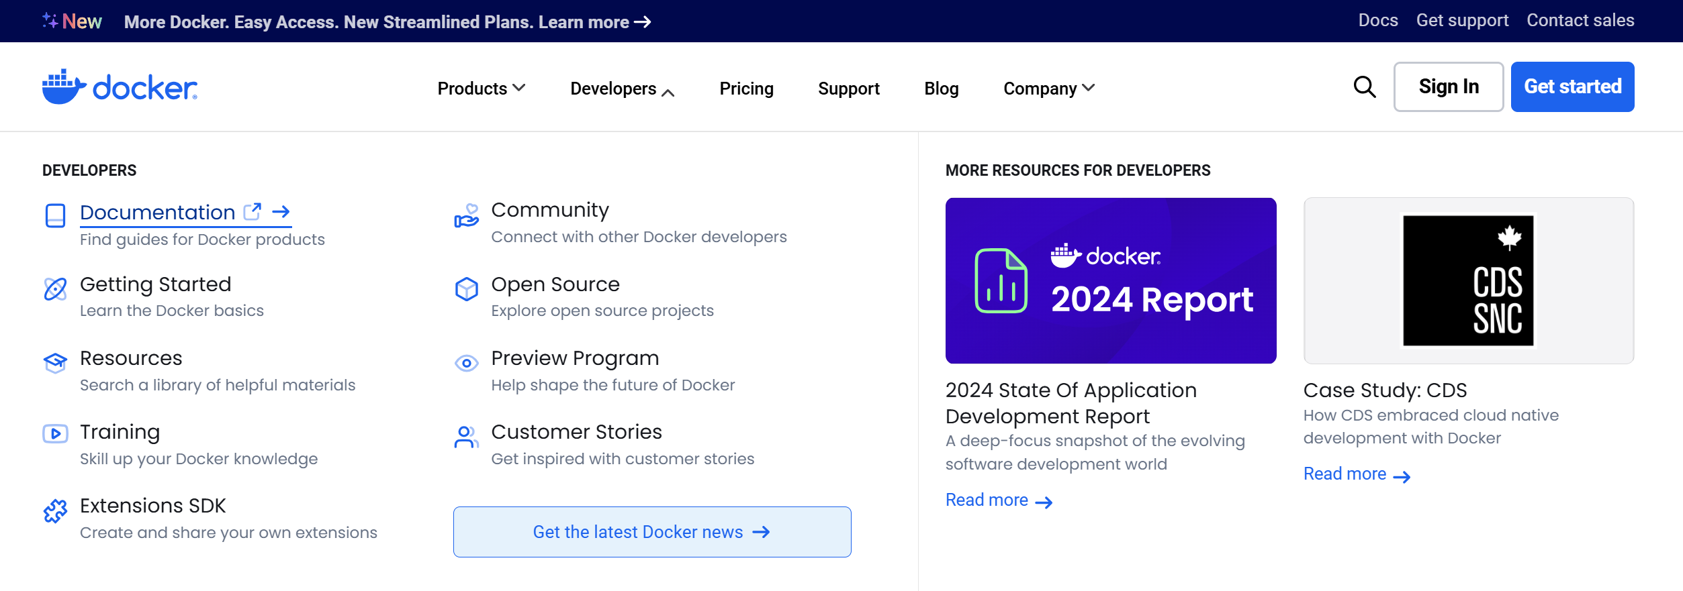Image resolution: width=1683 pixels, height=591 pixels.
Task: Click 'Skill up your Docker knowledge' text
Action: tap(199, 459)
